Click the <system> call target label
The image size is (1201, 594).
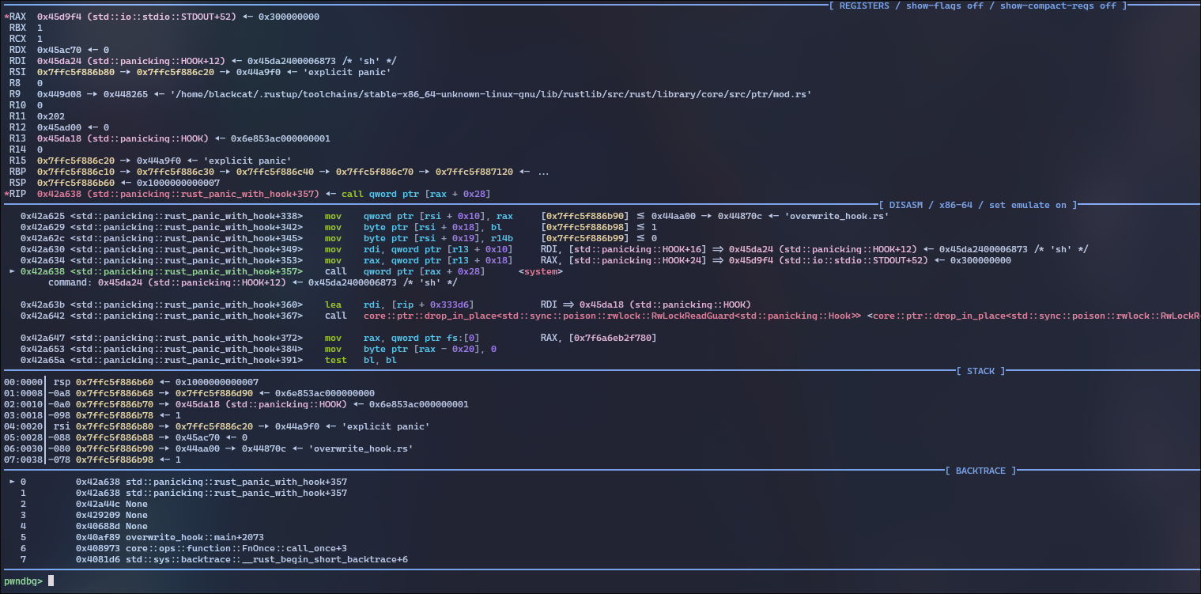[541, 271]
